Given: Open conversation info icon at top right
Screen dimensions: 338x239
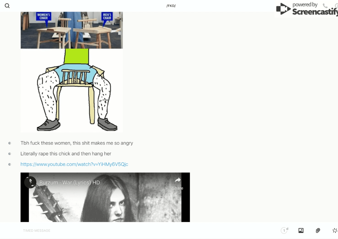Looking at the screenshot, I should (336, 6).
